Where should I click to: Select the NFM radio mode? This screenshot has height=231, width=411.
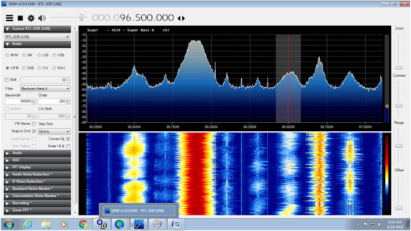pyautogui.click(x=7, y=55)
